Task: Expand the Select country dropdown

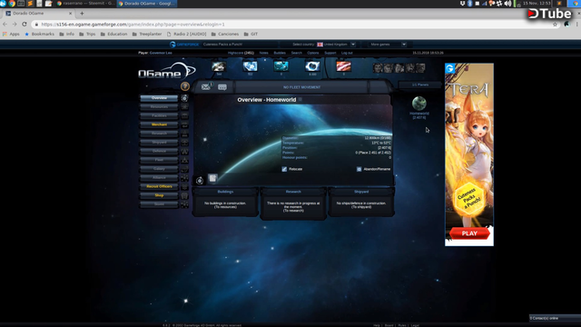Action: click(x=353, y=45)
